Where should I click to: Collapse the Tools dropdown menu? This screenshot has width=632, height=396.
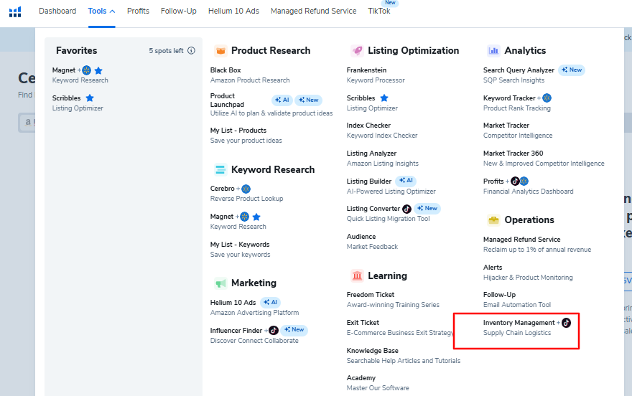[101, 11]
